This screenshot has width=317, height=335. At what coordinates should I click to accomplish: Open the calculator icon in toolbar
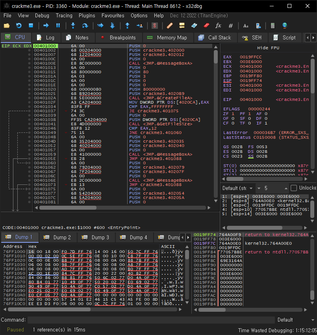click(273, 26)
